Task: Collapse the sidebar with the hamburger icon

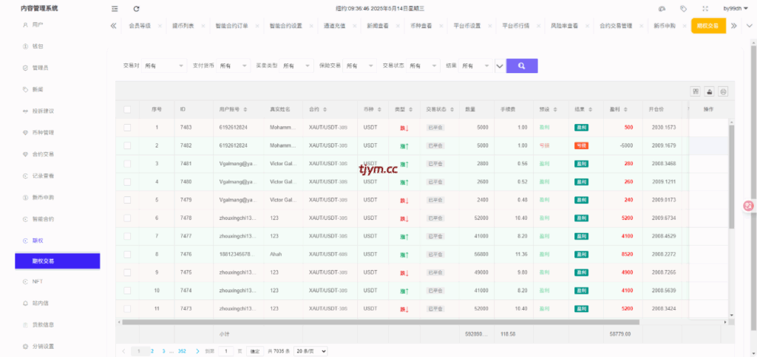Action: pos(114,9)
